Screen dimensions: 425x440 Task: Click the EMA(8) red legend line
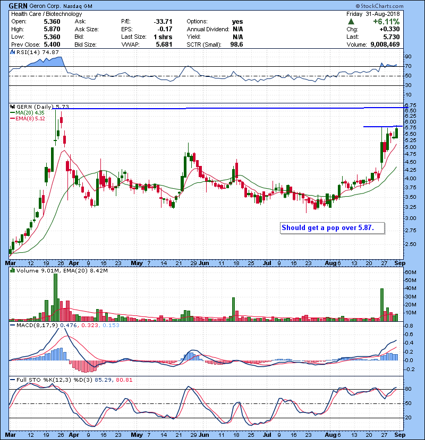coord(12,118)
